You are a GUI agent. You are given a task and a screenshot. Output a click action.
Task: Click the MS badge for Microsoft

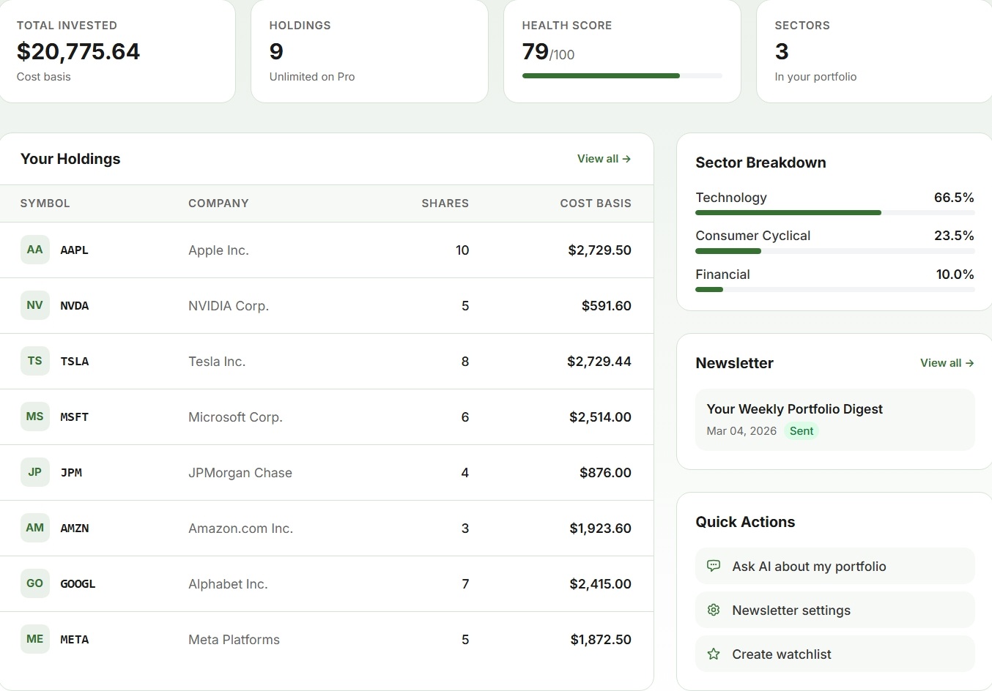pyautogui.click(x=34, y=417)
